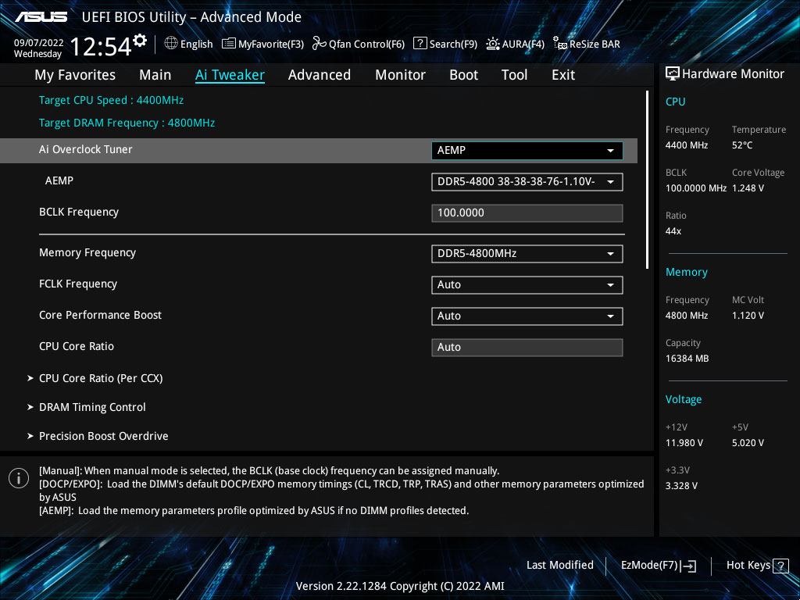The image size is (800, 600).
Task: Click the info icon in the help area
Action: [x=18, y=477]
